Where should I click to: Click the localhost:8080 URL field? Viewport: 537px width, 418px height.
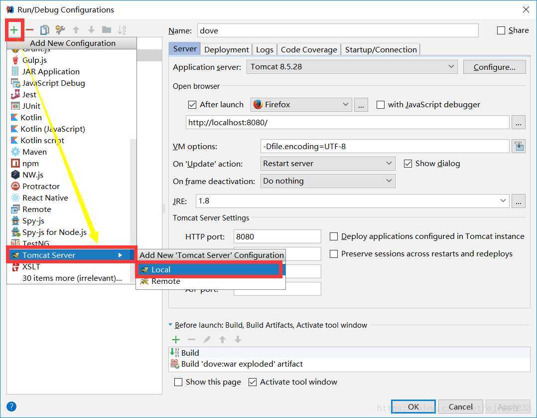[x=347, y=122]
